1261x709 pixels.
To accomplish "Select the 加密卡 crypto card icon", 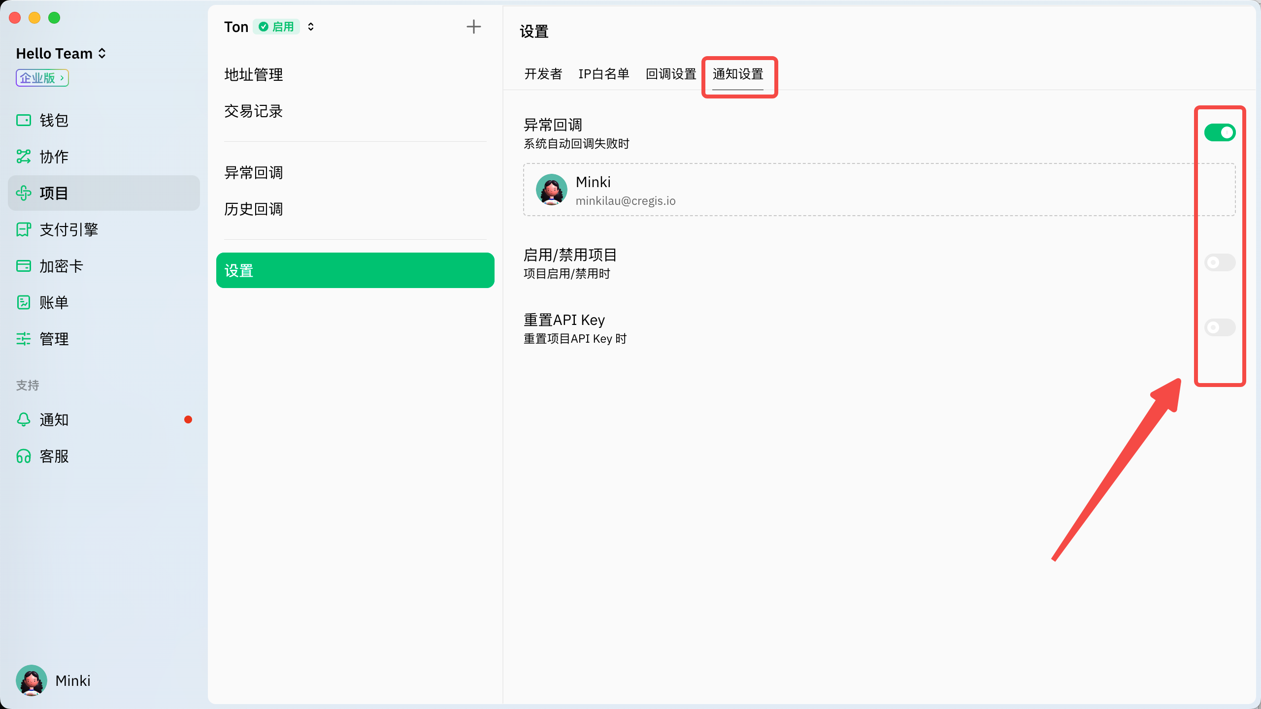I will coord(23,266).
